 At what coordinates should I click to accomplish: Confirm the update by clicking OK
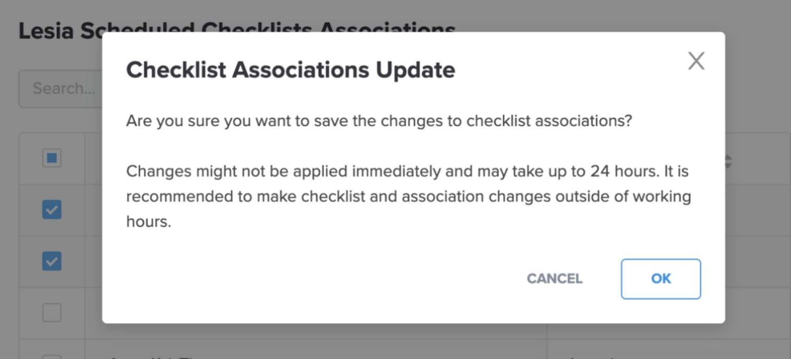pos(660,279)
